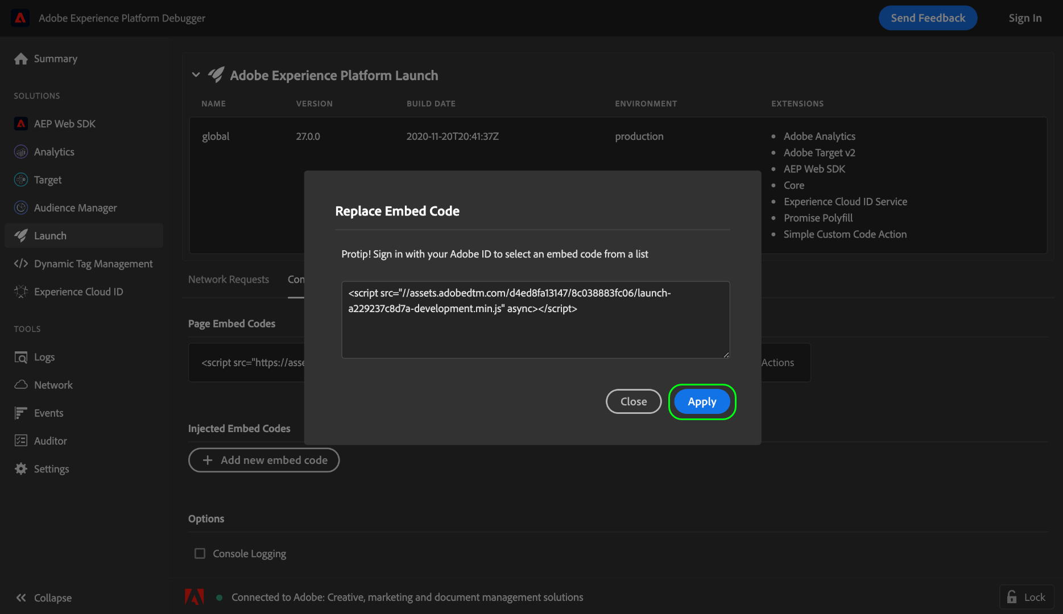Viewport: 1063px width, 614px height.
Task: Click the Adobe logo in status bar
Action: 194,597
